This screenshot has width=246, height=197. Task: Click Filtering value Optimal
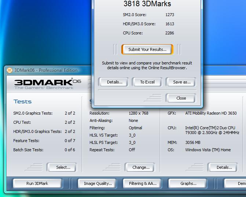coord(135,128)
